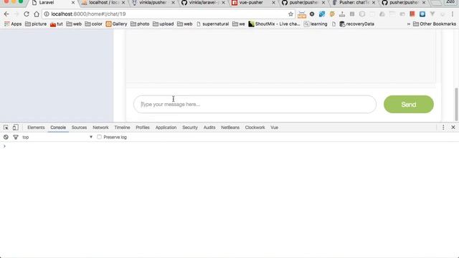Close the Laravel browser tab
The image size is (459, 258).
click(73, 3)
